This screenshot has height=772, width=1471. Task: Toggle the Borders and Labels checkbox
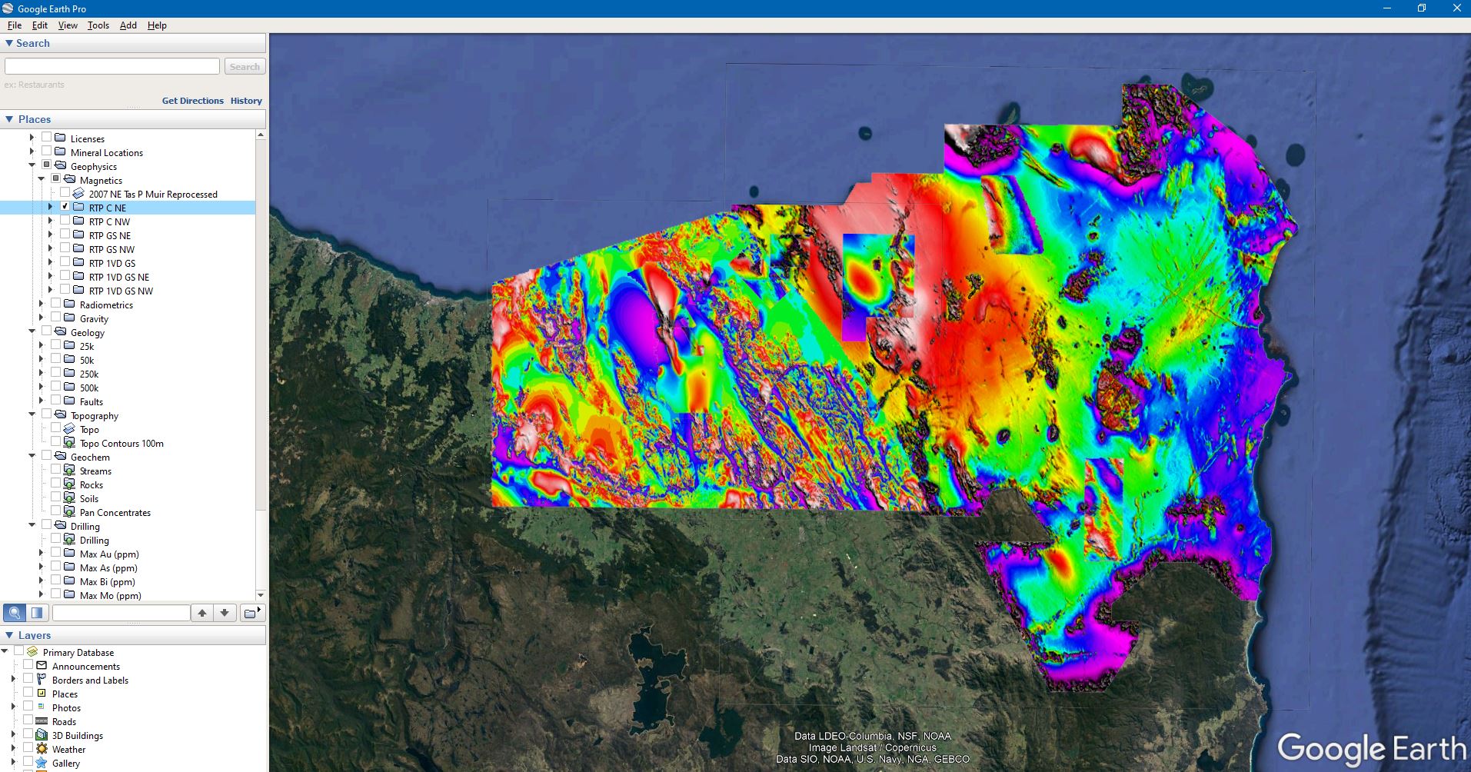coord(28,679)
